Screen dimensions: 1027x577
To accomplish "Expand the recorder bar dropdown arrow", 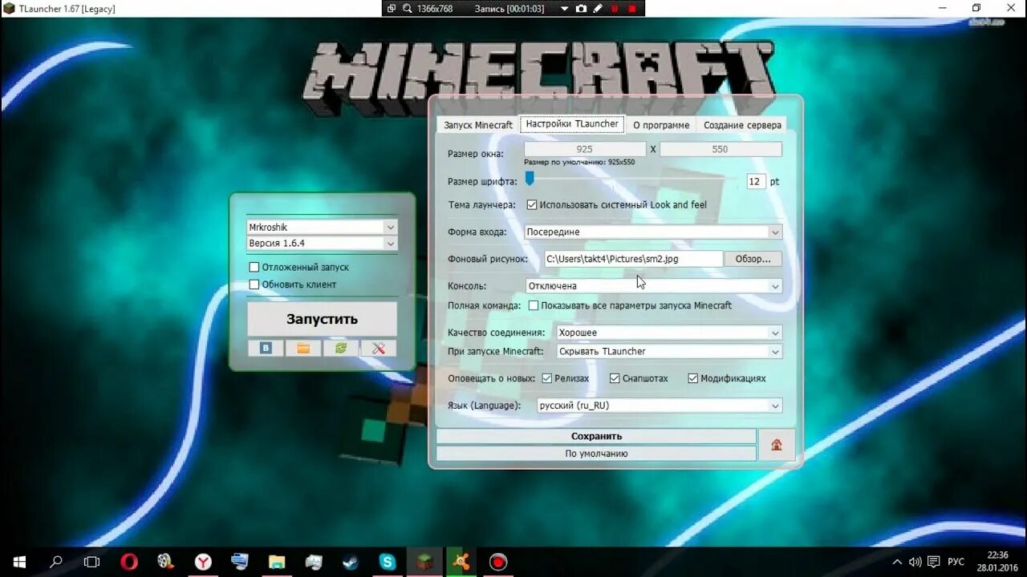I will [564, 8].
